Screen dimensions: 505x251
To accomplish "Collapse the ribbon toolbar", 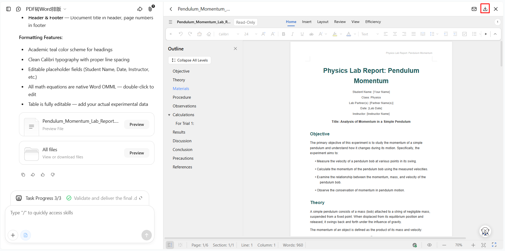I will 495,34.
